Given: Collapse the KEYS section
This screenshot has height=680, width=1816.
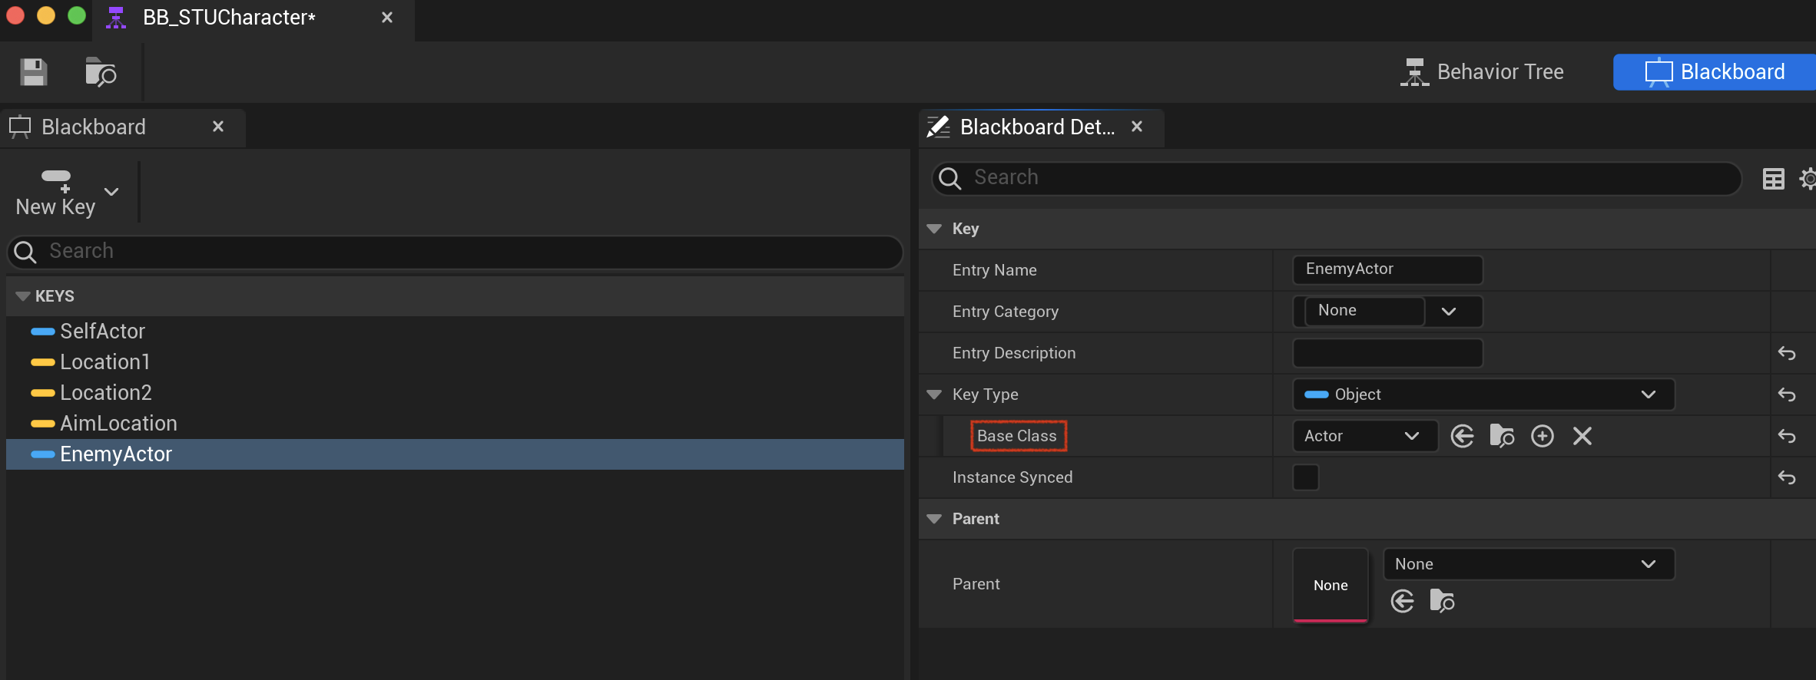Looking at the screenshot, I should point(23,296).
